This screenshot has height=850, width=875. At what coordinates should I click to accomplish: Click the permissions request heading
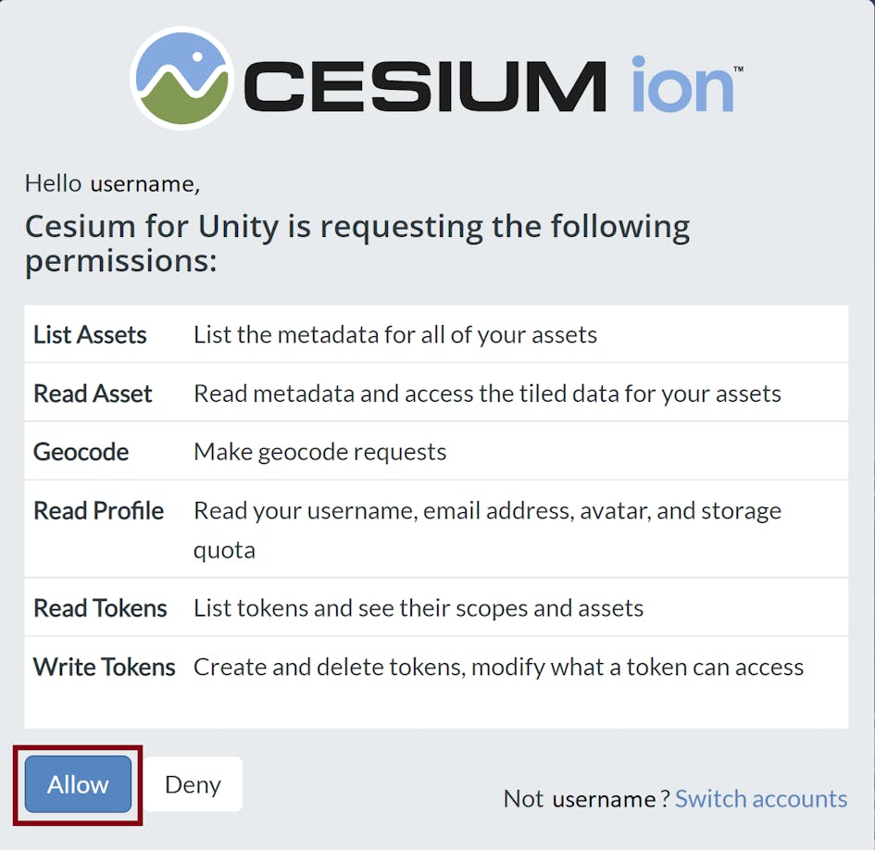click(356, 243)
